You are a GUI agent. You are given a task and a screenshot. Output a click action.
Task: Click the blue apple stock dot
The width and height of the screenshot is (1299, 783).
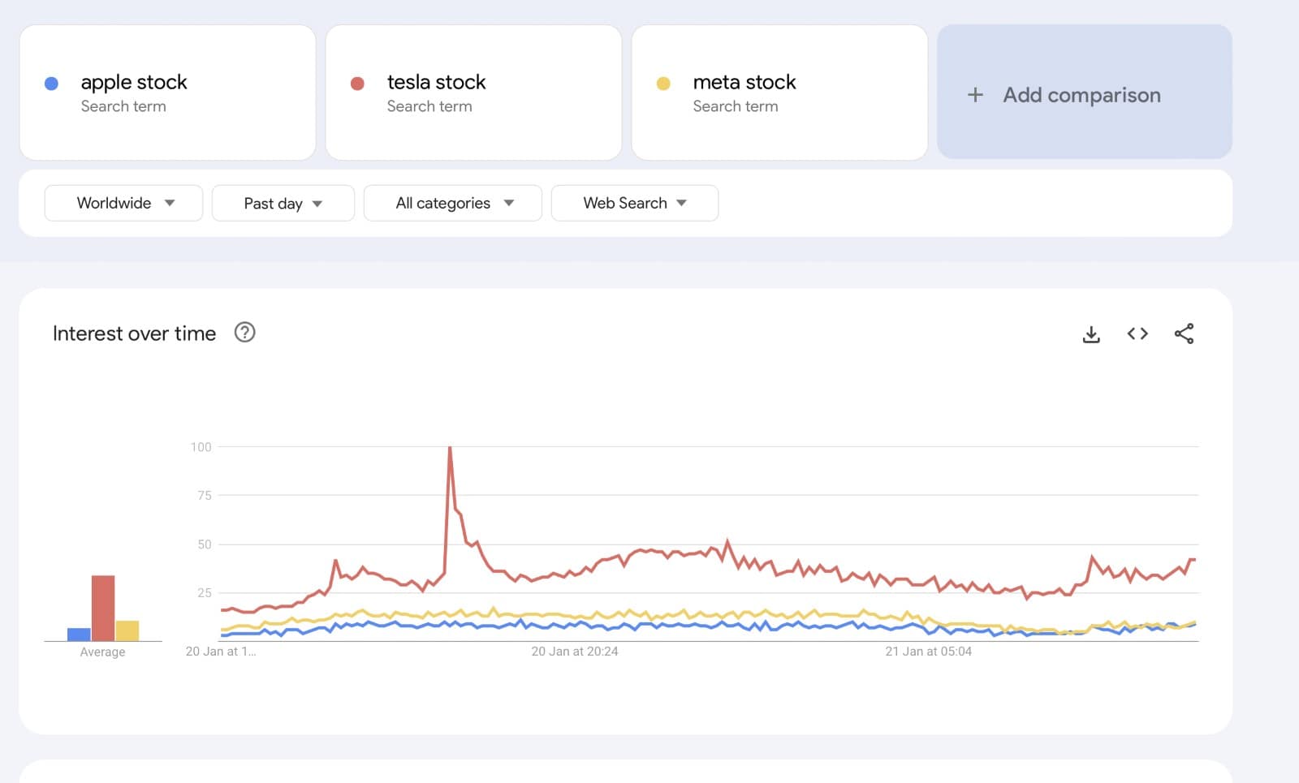51,84
